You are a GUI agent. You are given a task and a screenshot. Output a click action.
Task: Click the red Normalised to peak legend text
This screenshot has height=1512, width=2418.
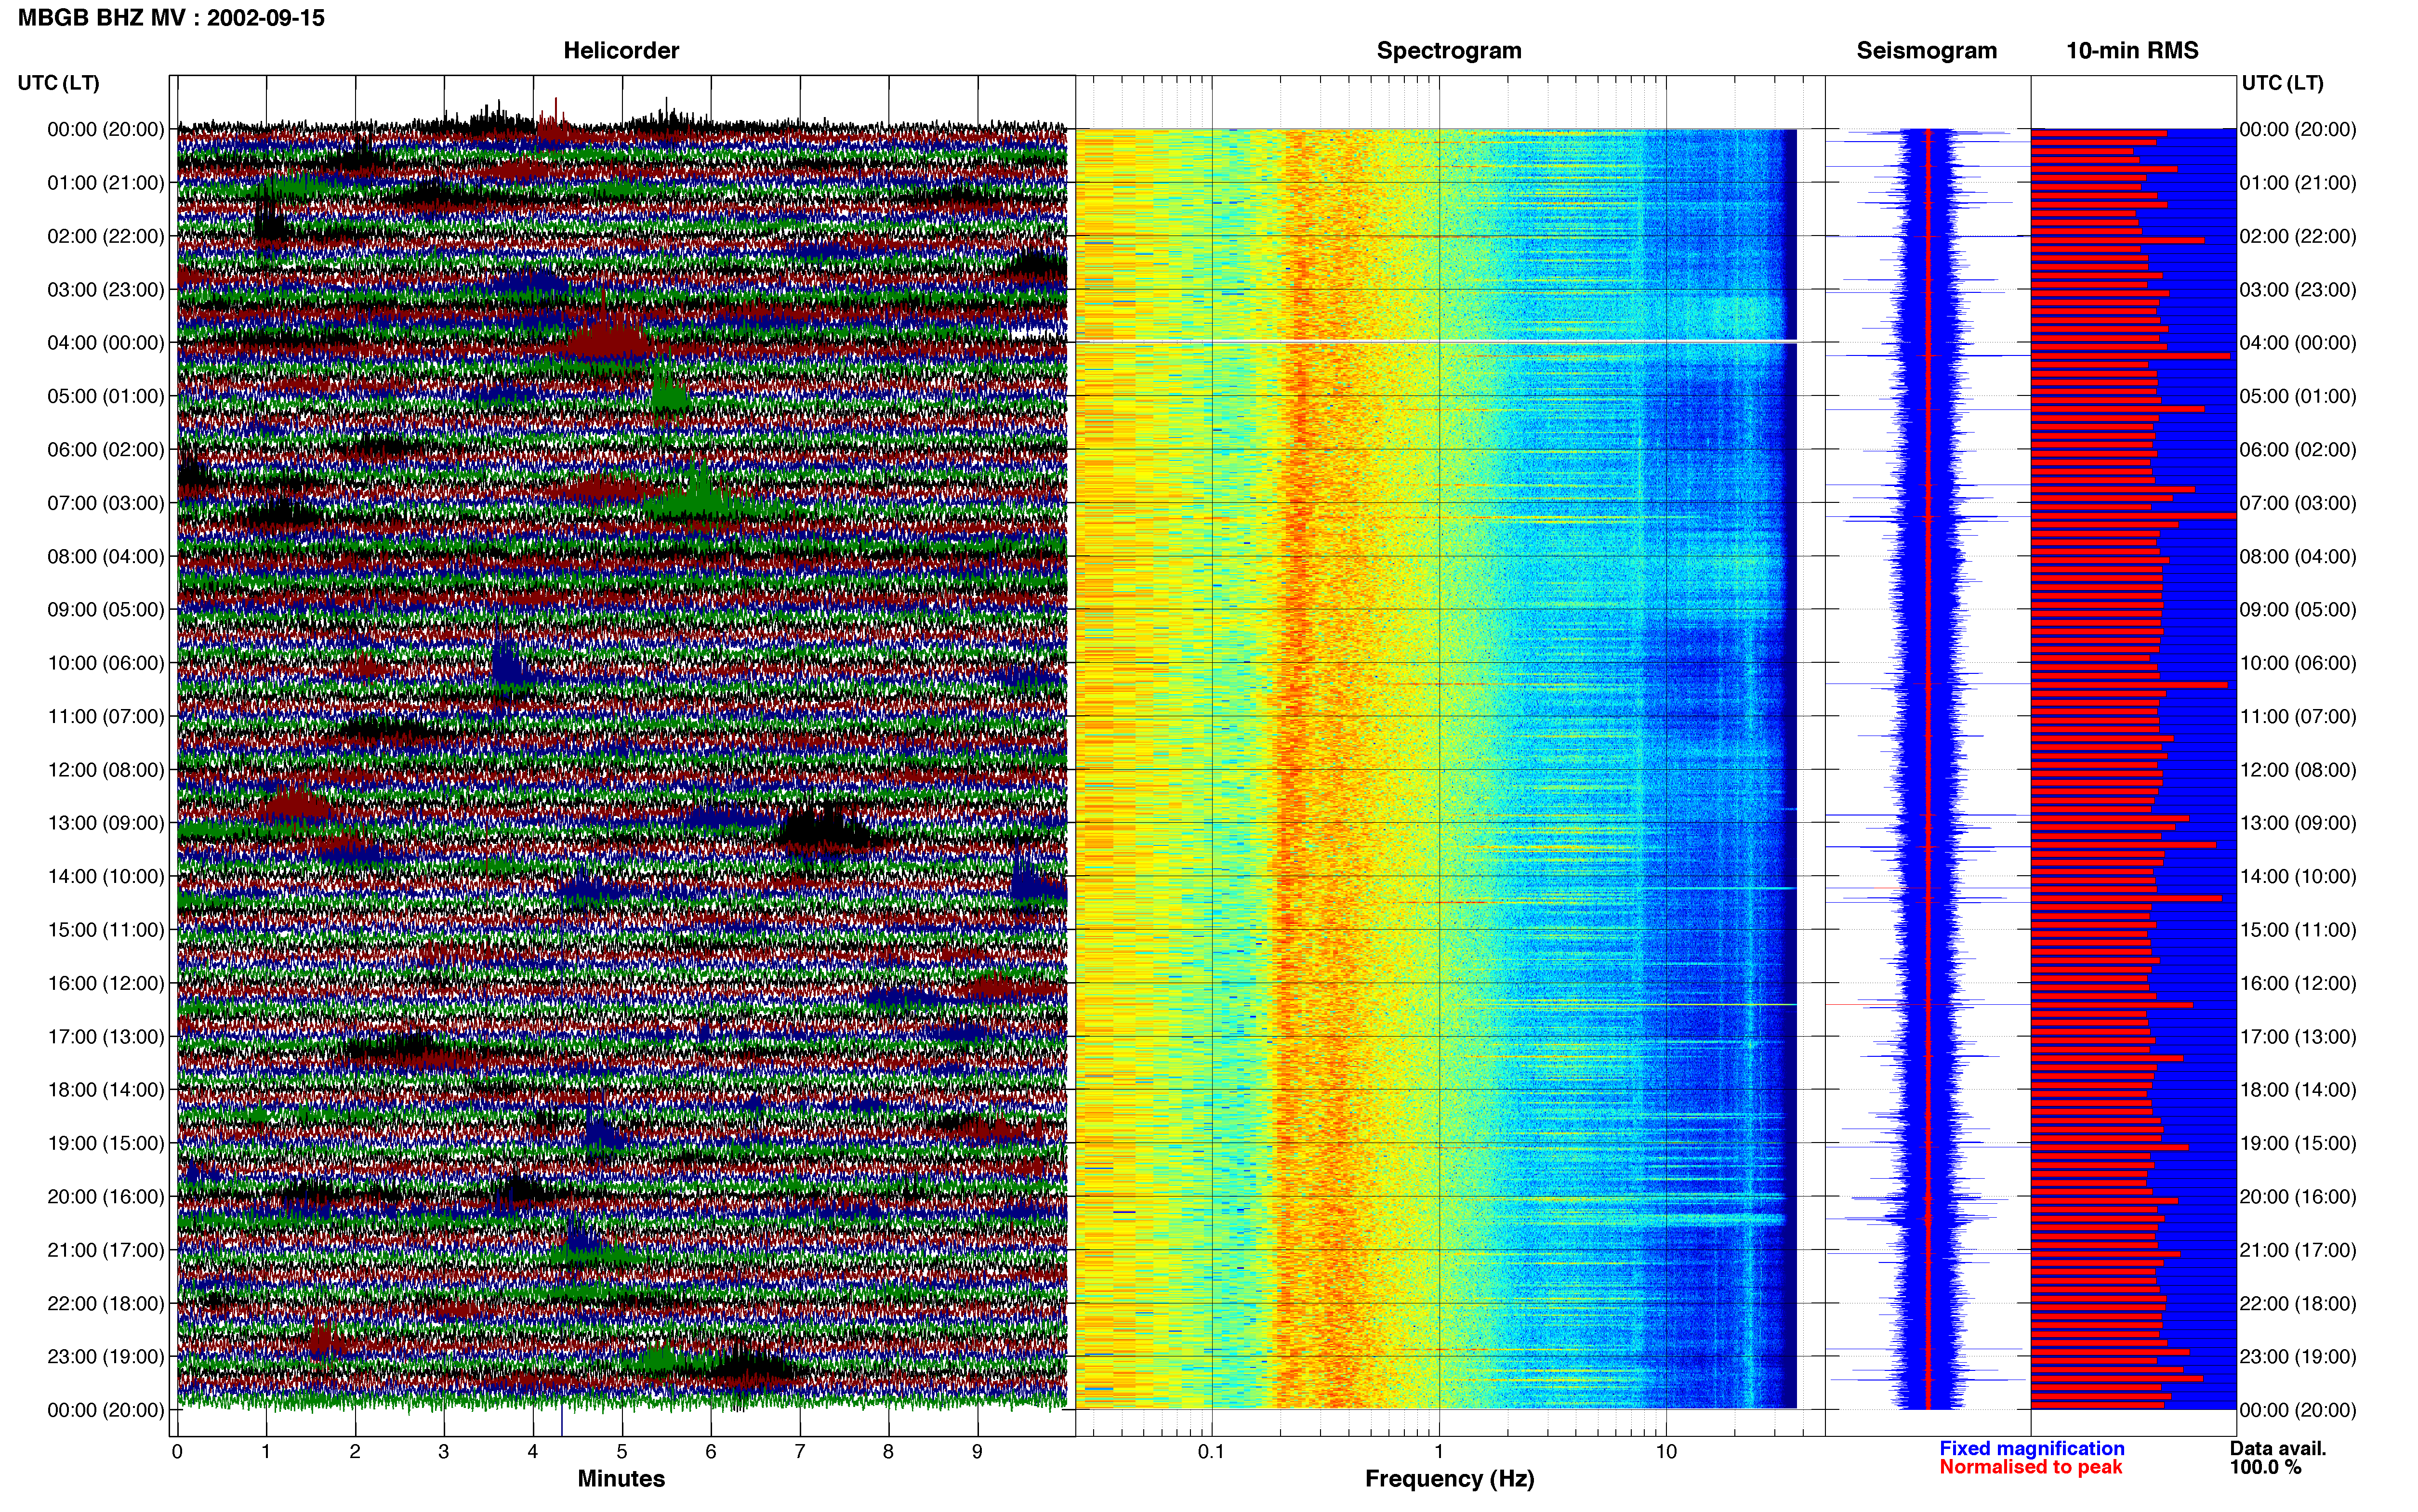[2030, 1468]
